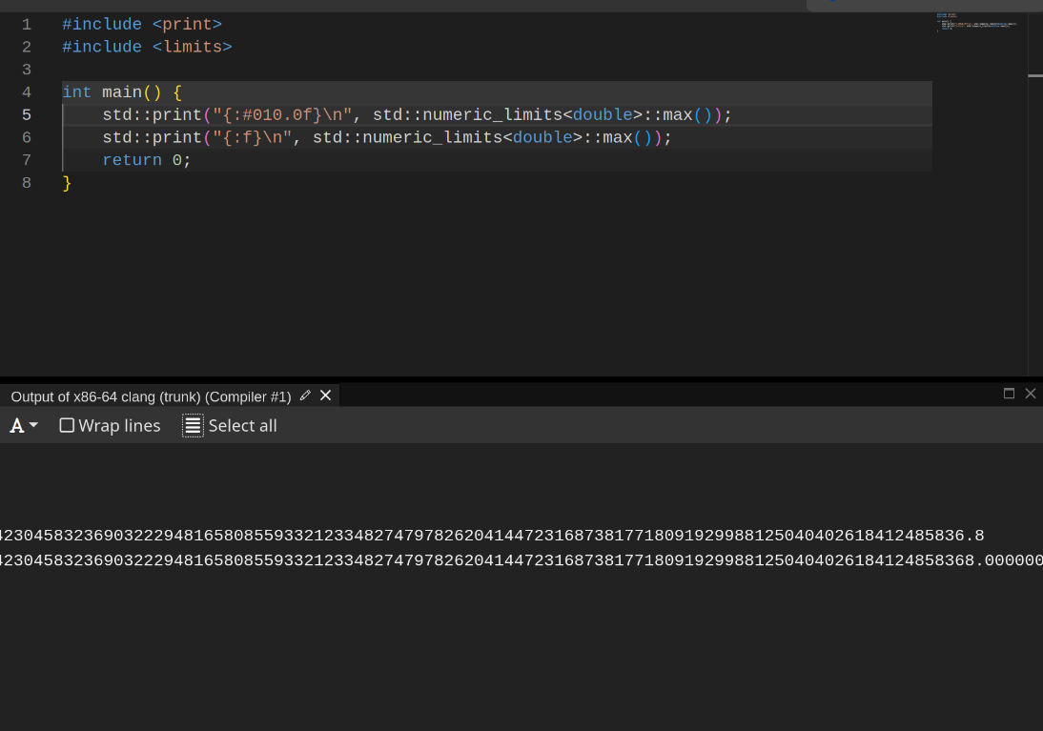
Task: Click the editor vertical scrollbar marker
Action: tap(1035, 76)
